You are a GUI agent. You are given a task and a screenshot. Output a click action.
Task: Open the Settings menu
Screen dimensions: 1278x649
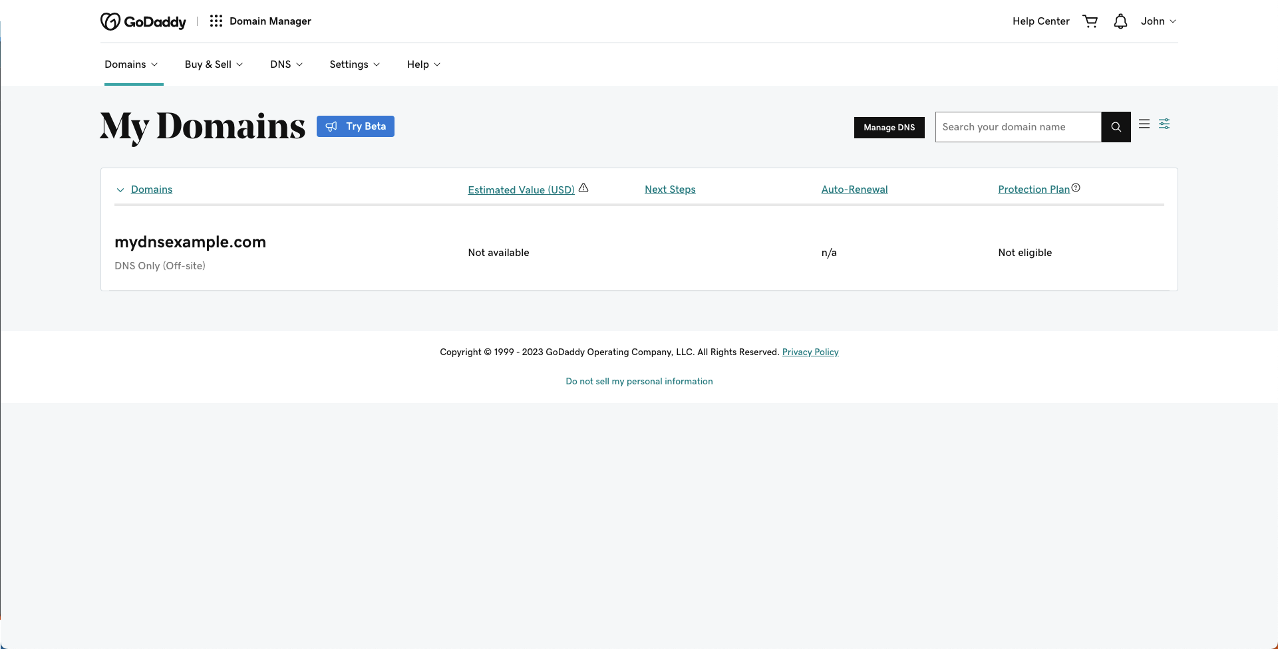355,65
